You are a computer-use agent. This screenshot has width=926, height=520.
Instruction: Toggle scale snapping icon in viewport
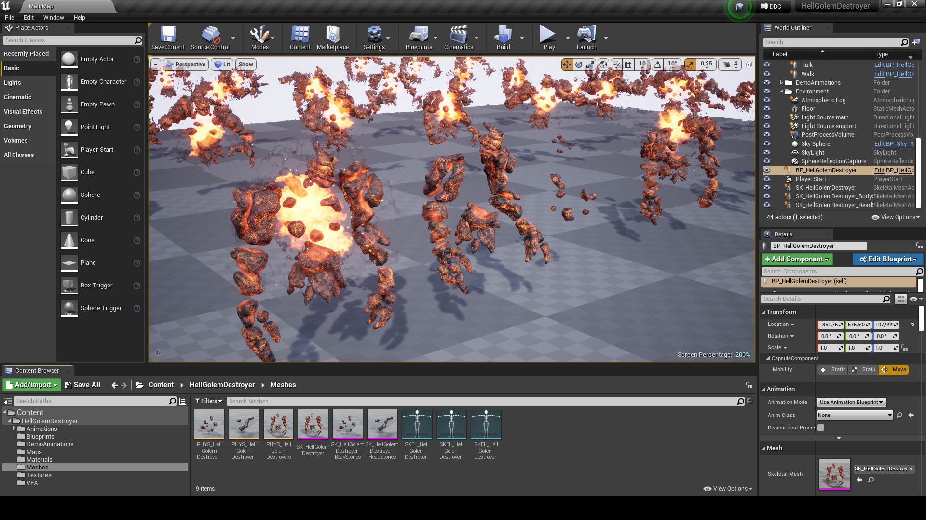690,64
